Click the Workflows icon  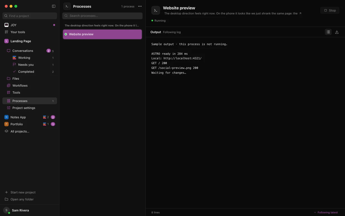click(x=9, y=86)
